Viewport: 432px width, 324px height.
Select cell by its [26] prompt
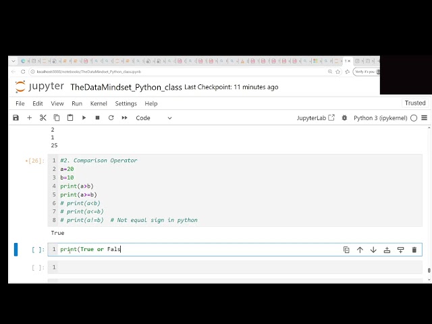coord(35,161)
